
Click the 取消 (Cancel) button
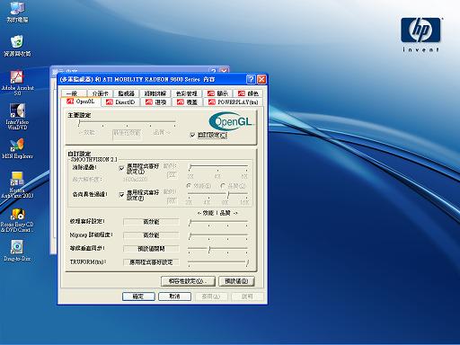pyautogui.click(x=174, y=296)
